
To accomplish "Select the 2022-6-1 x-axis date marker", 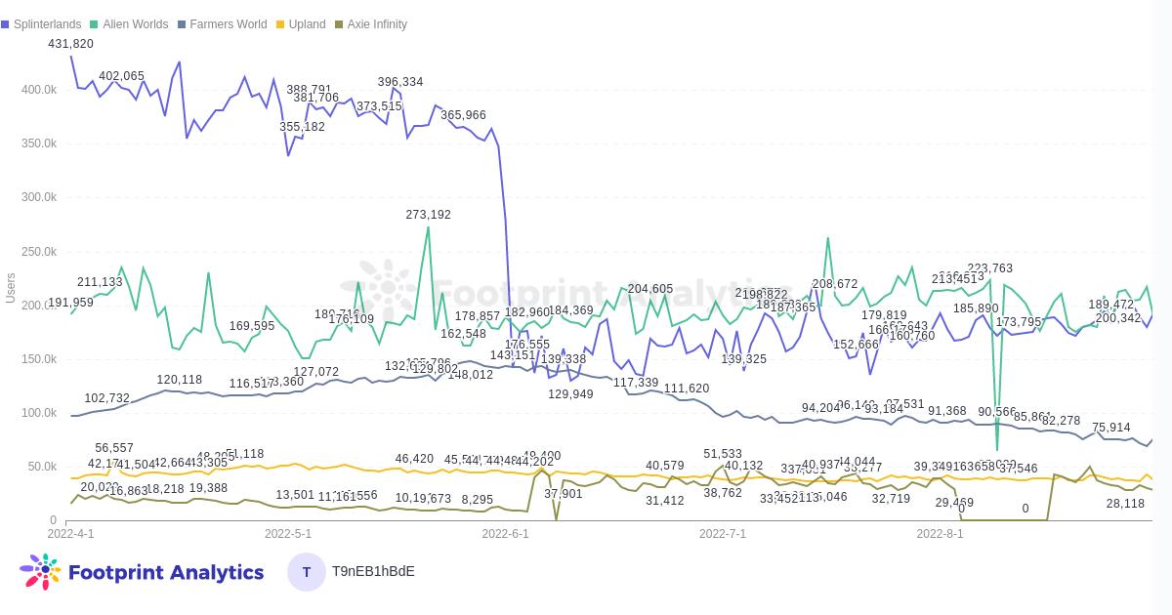I will (x=505, y=534).
